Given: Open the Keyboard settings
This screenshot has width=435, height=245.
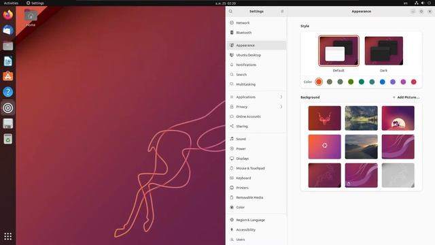Looking at the screenshot, I should (x=256, y=178).
